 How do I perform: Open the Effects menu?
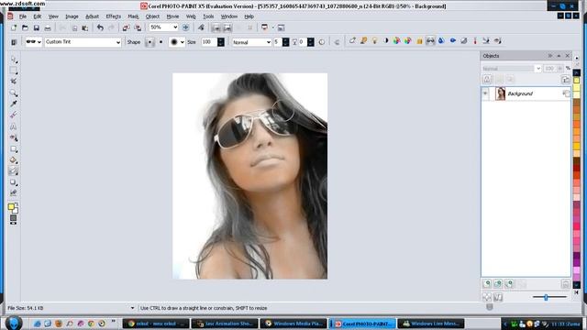[114, 16]
